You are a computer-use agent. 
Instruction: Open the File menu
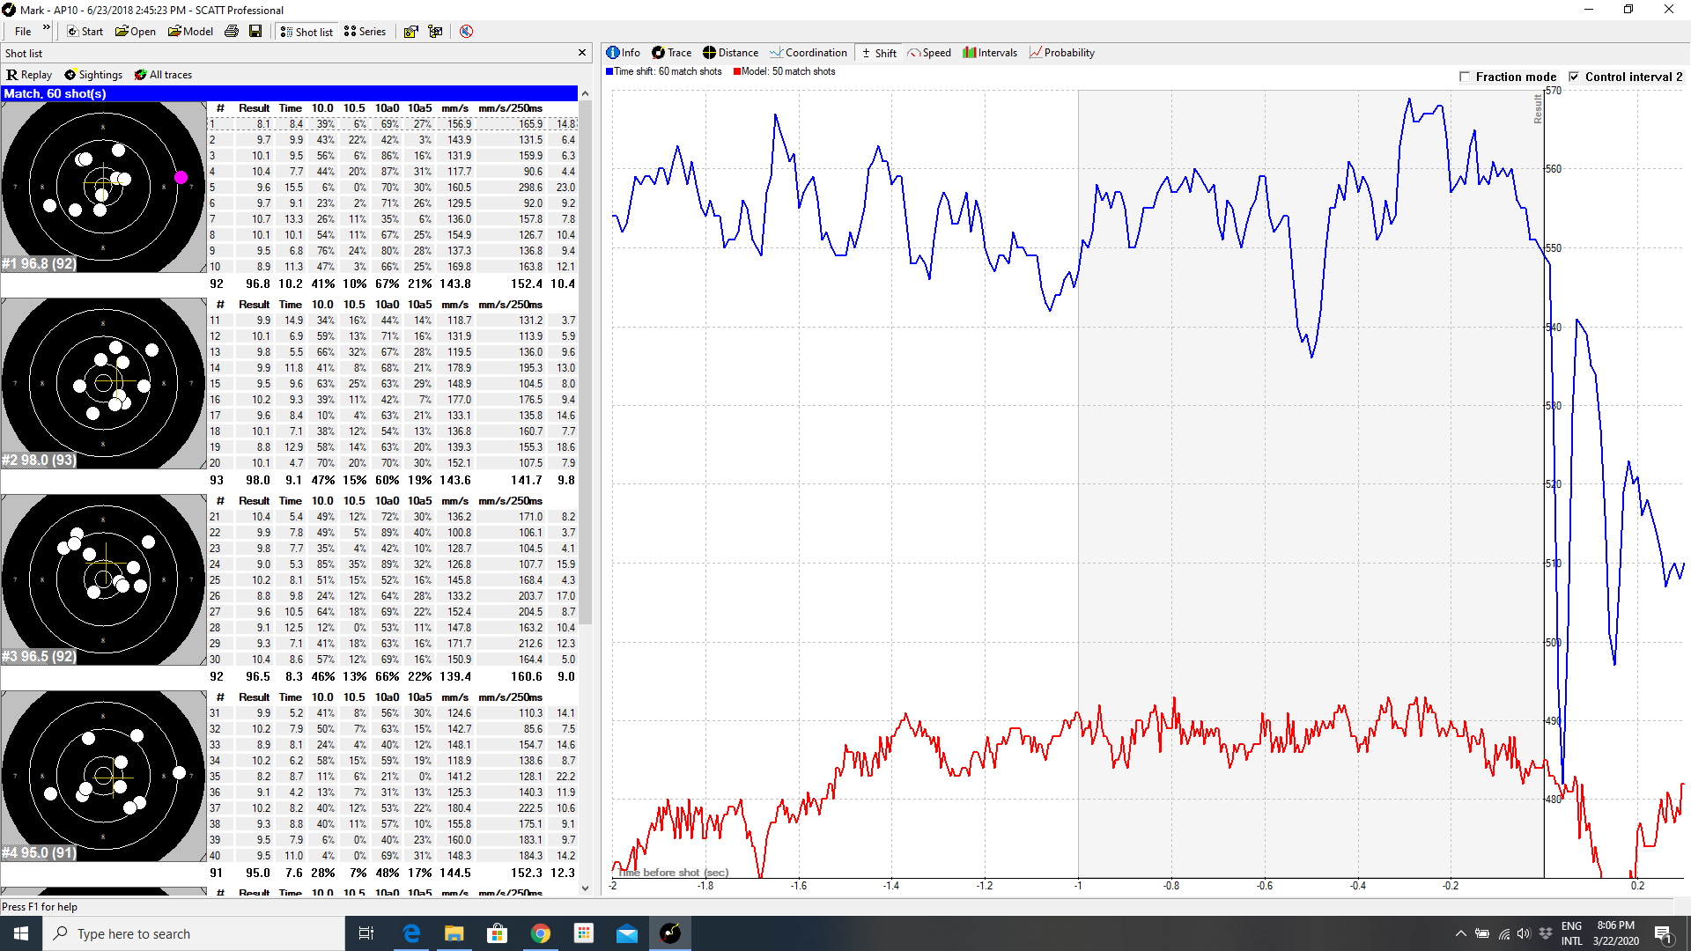[x=23, y=32]
